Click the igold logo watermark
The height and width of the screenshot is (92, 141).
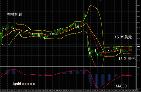(x=24, y=84)
